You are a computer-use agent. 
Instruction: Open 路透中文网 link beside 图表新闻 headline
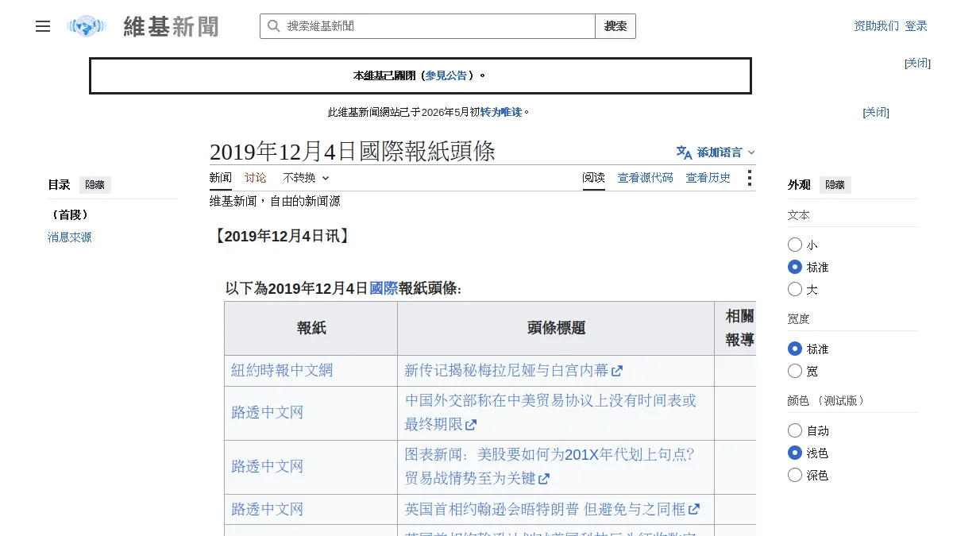pyautogui.click(x=268, y=466)
